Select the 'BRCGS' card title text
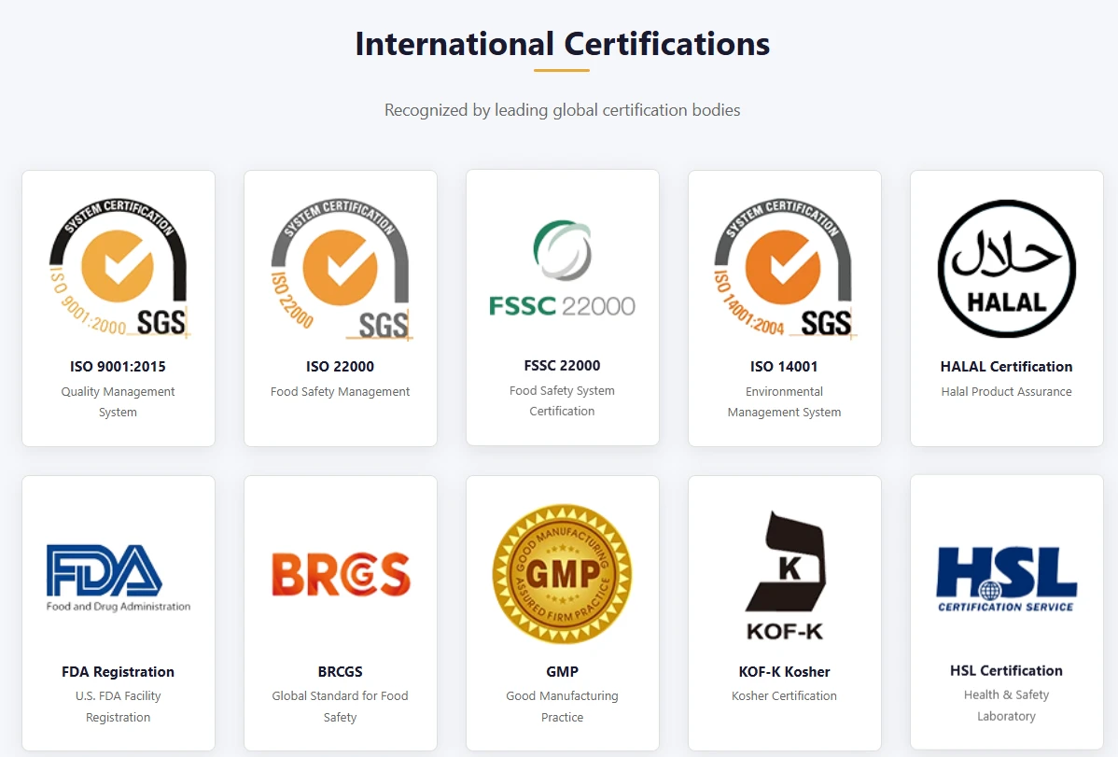Screen dimensions: 1118x757 [x=340, y=671]
